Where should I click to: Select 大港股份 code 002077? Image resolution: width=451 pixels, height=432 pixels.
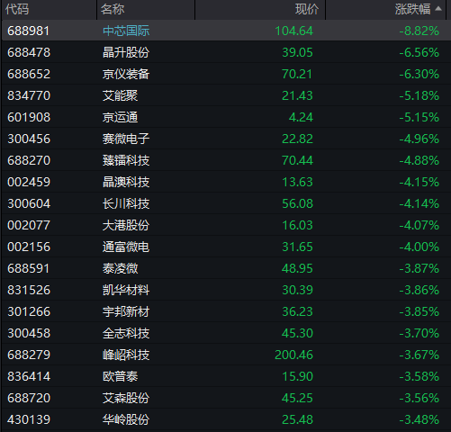pos(29,225)
